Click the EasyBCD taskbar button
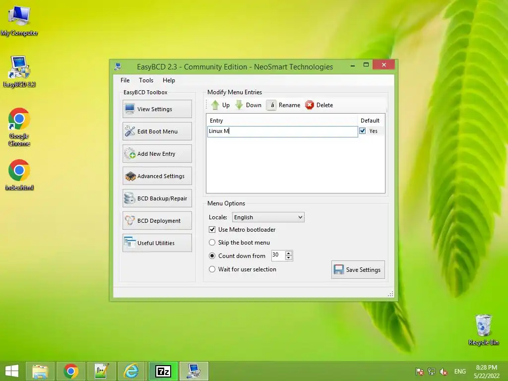The height and width of the screenshot is (381, 508). (x=194, y=371)
